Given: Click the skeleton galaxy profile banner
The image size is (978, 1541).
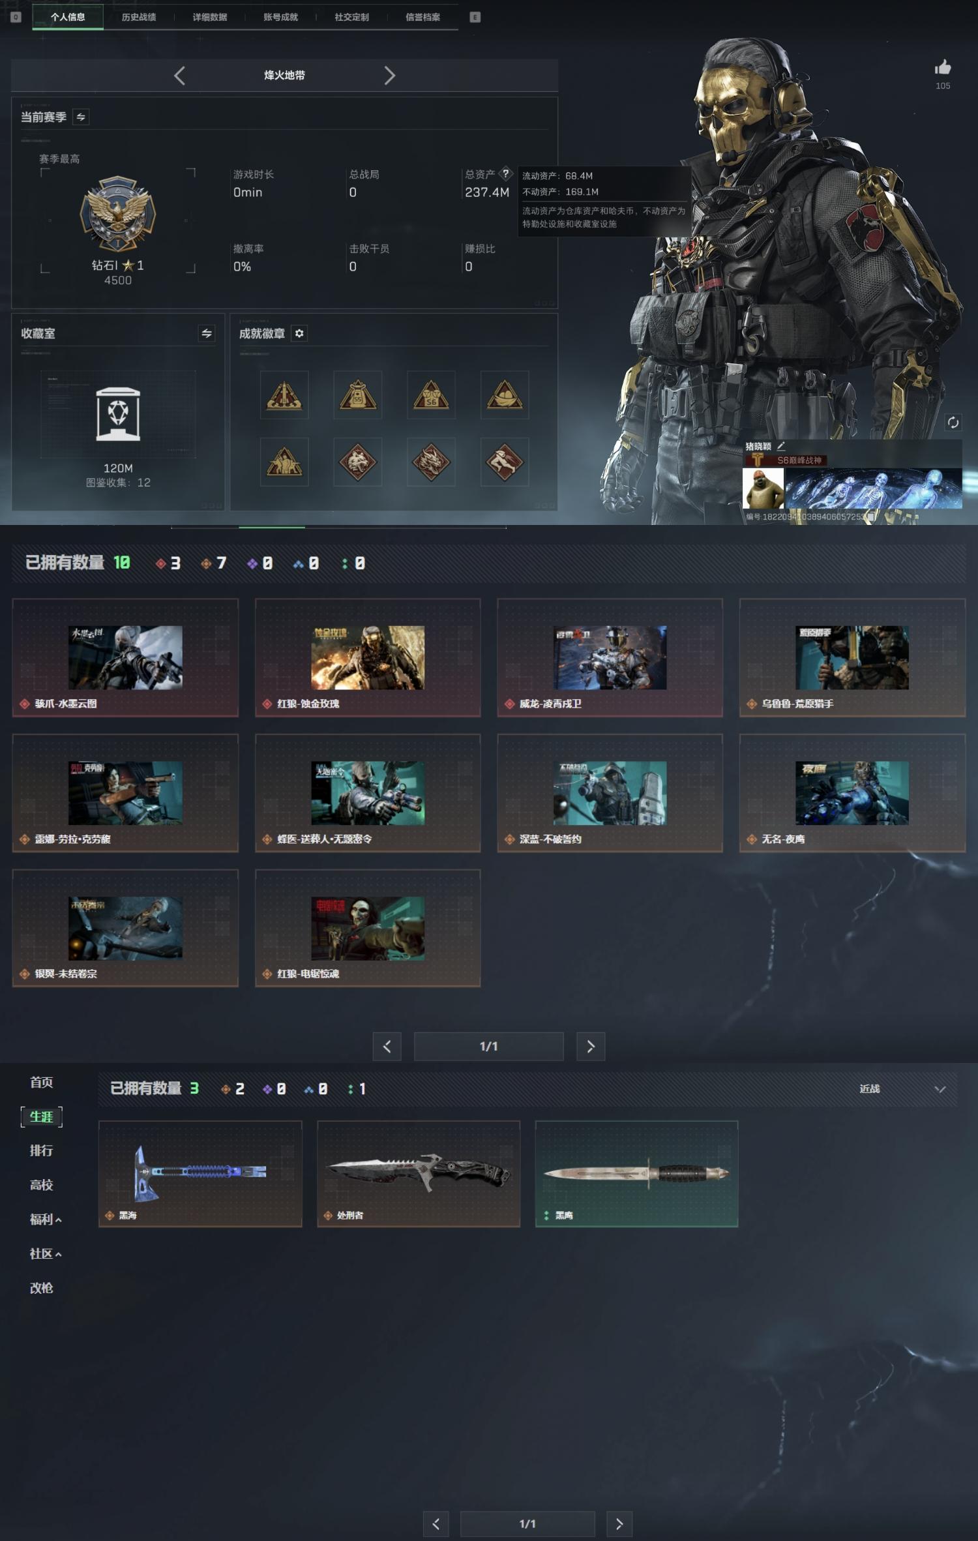Looking at the screenshot, I should [874, 488].
